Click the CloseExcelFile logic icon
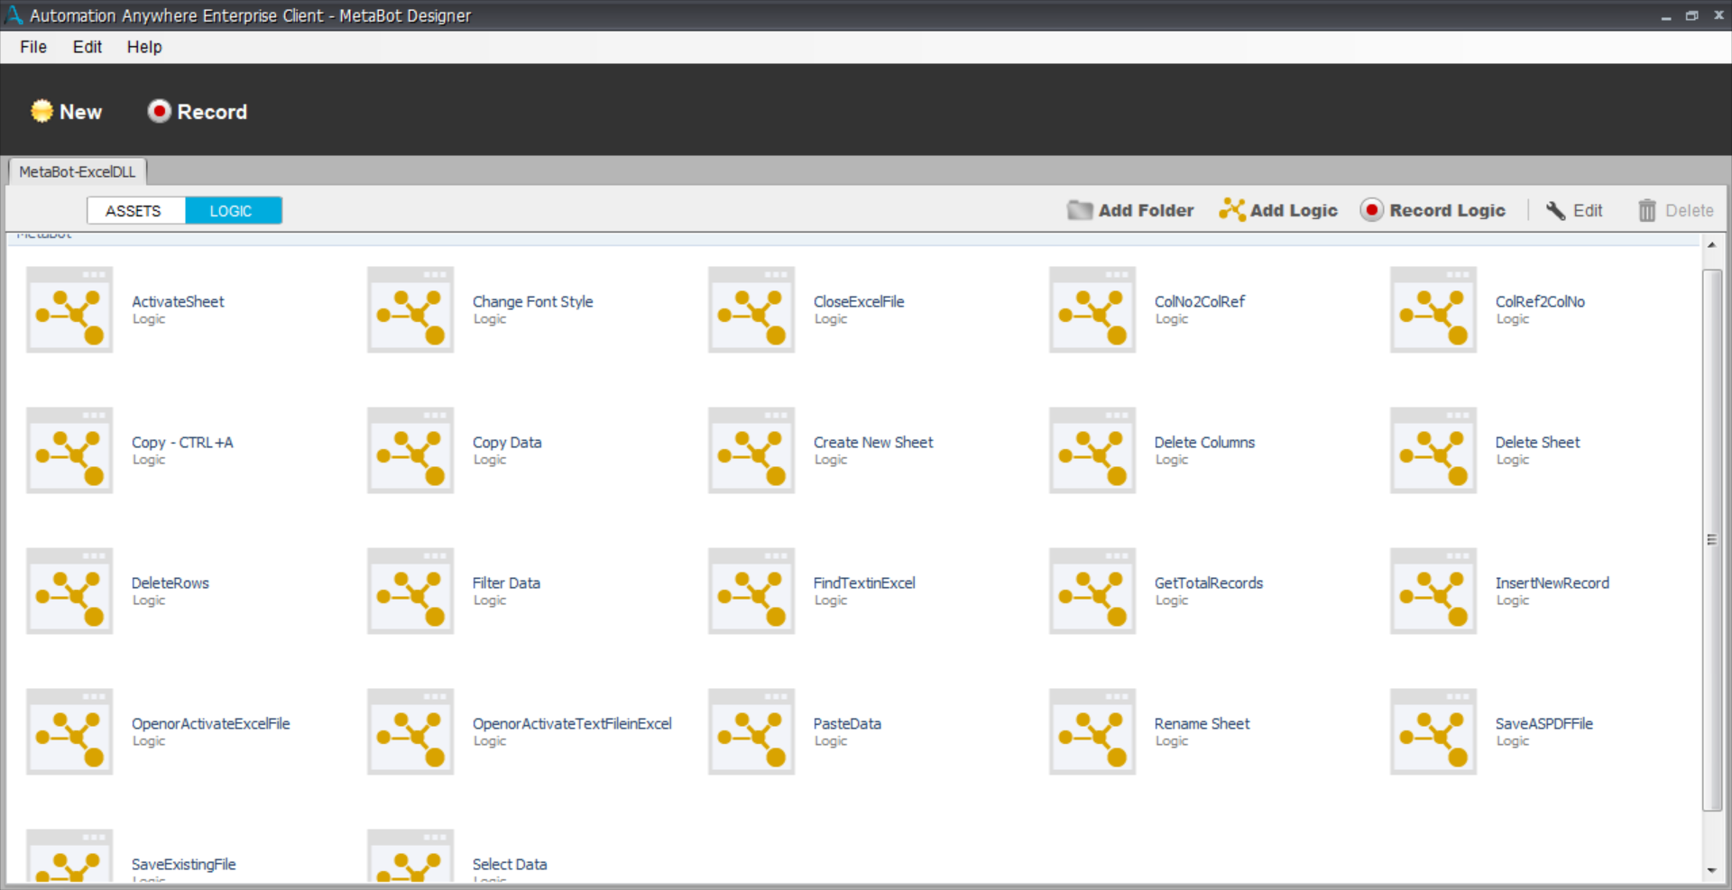Viewport: 1732px width, 890px height. 751,309
